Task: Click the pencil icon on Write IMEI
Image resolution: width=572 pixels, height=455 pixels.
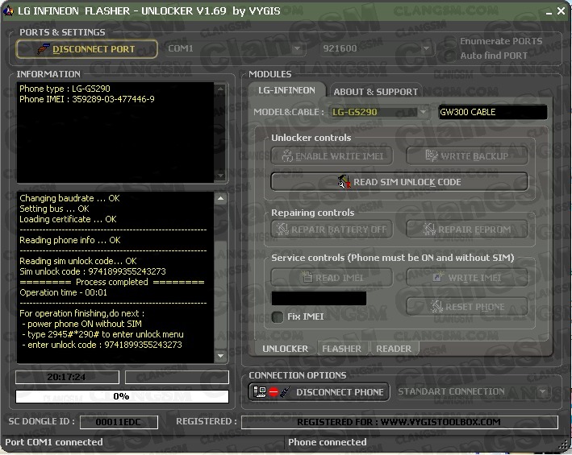Action: (437, 277)
